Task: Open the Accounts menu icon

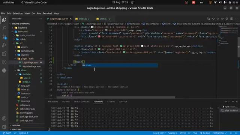Action: (x=4, y=118)
